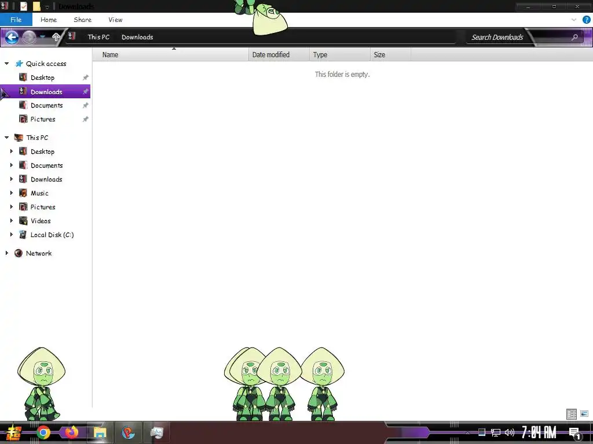Switch to the View ribbon tab
Screen dimensions: 593x444
click(115, 20)
